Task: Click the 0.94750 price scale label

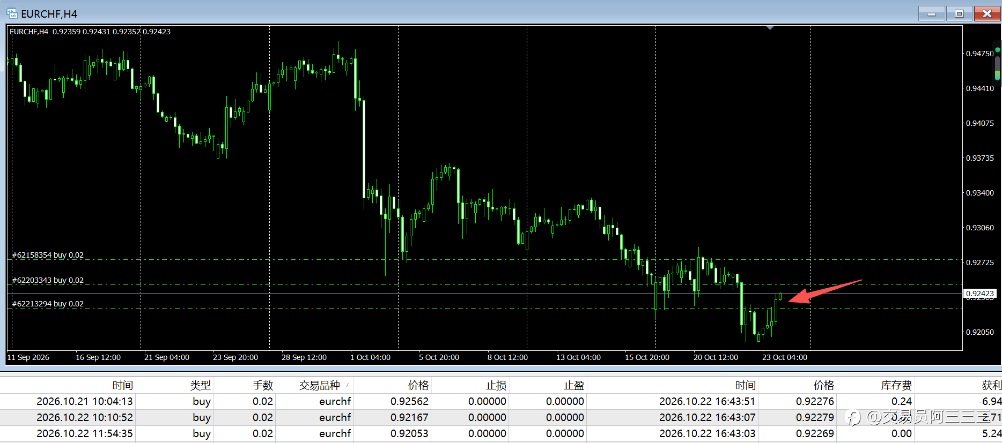Action: (x=979, y=54)
